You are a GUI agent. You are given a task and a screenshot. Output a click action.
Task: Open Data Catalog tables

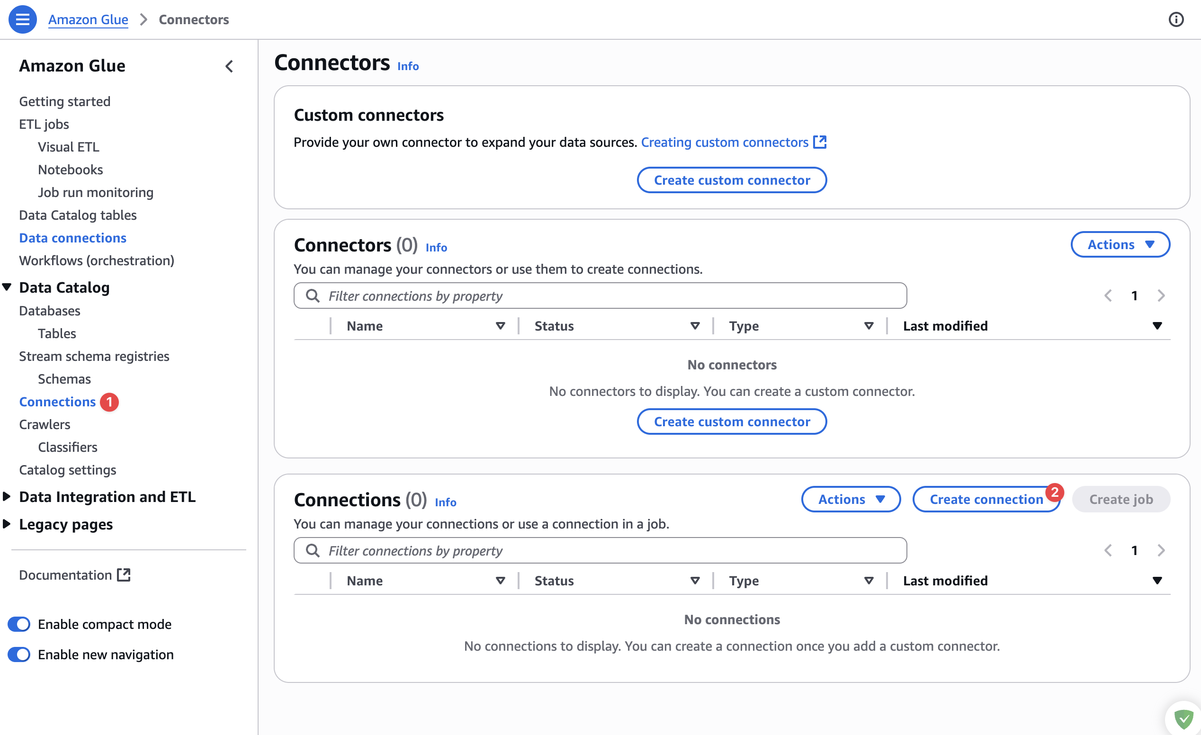(x=78, y=215)
